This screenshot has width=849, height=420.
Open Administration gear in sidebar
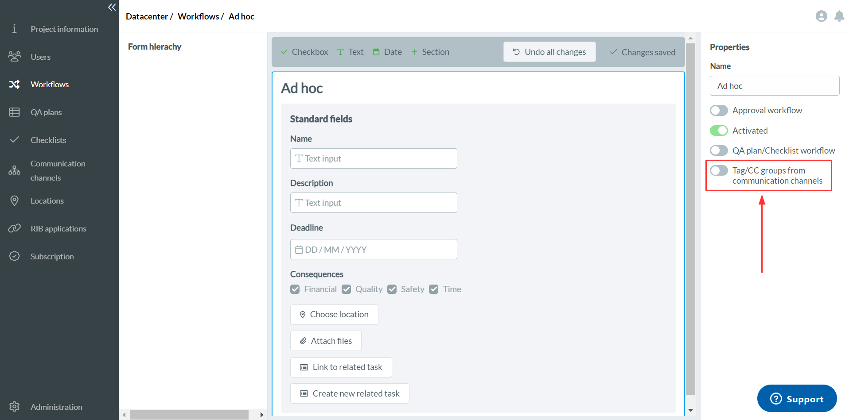(14, 407)
